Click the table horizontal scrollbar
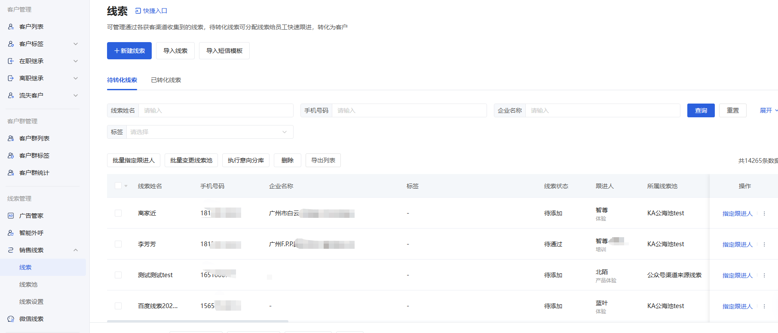Screen dimensions: 778x333 tap(198, 321)
